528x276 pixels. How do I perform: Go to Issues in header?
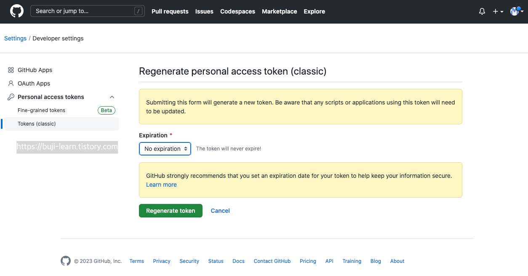204,11
